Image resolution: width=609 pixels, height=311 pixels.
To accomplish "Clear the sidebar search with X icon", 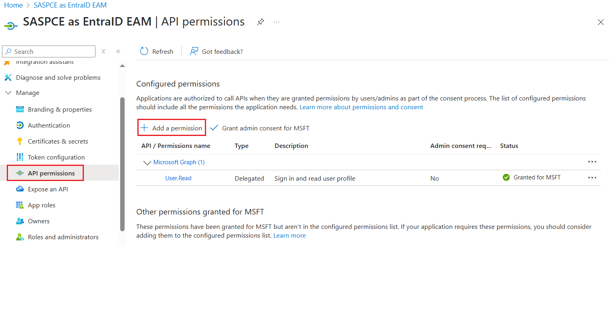I will coord(103,51).
